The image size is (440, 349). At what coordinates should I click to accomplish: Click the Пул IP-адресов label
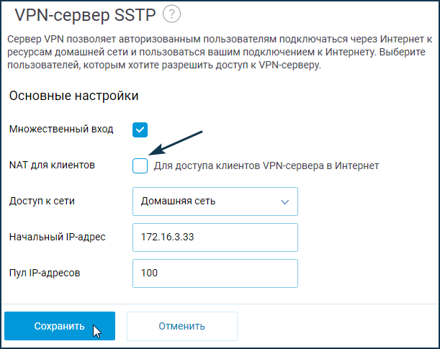(x=45, y=273)
